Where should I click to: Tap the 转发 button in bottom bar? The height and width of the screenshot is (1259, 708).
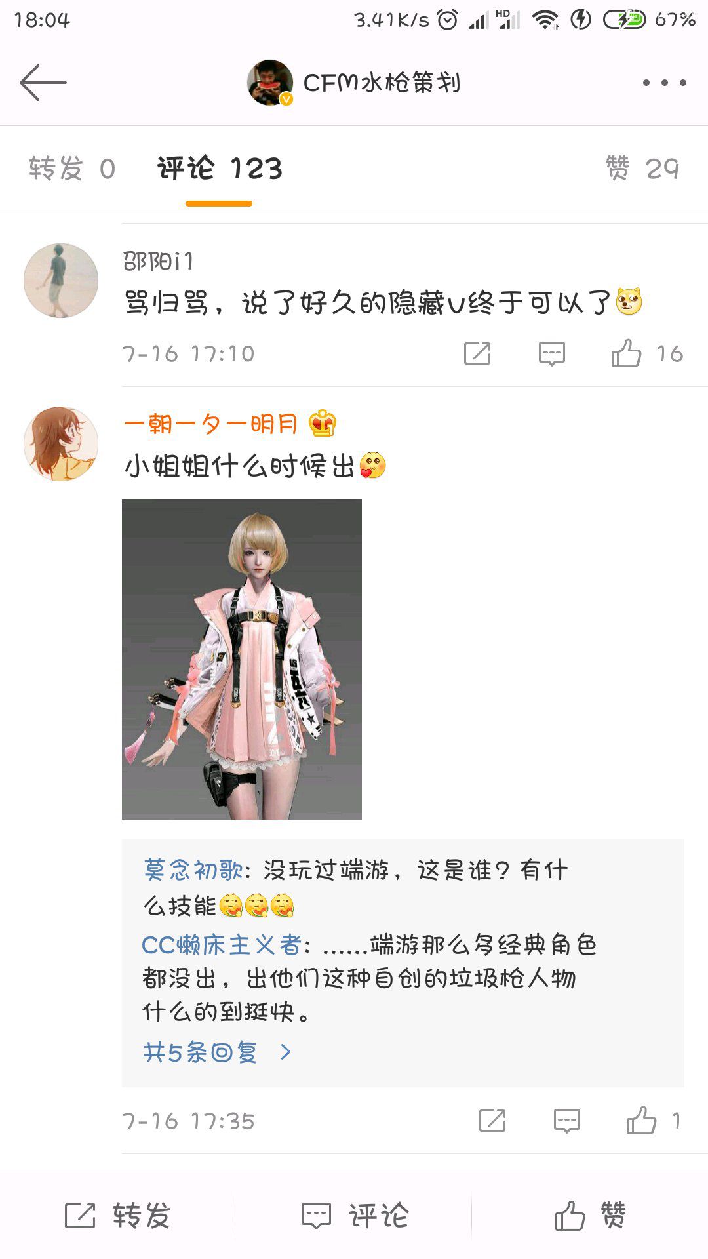click(118, 1216)
